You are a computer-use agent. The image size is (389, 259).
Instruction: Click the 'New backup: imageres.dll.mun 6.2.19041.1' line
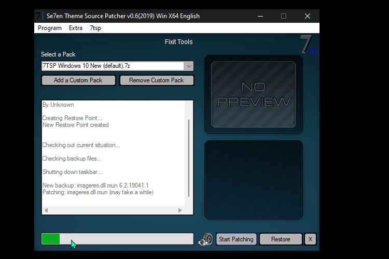click(x=95, y=185)
